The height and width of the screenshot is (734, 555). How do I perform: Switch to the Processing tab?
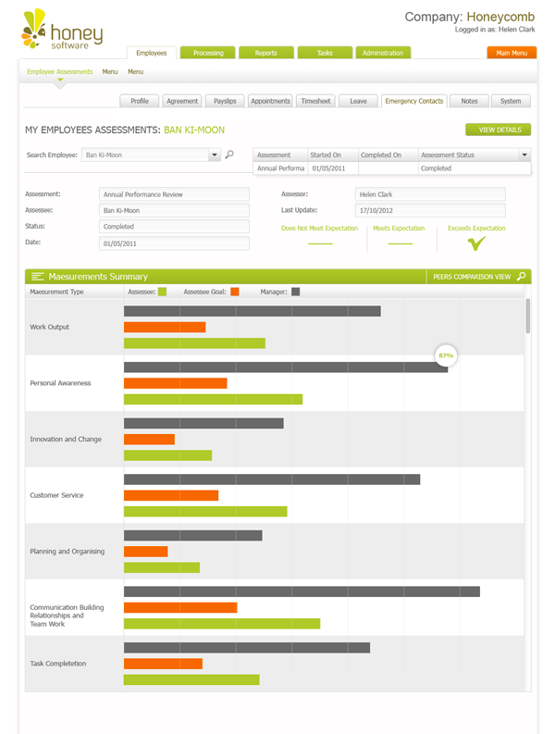pyautogui.click(x=208, y=53)
